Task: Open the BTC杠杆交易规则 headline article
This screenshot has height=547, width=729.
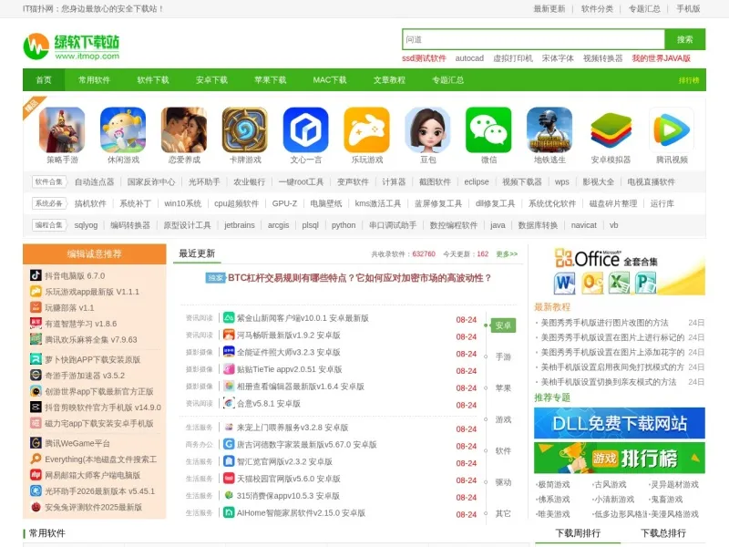Action: [359, 278]
